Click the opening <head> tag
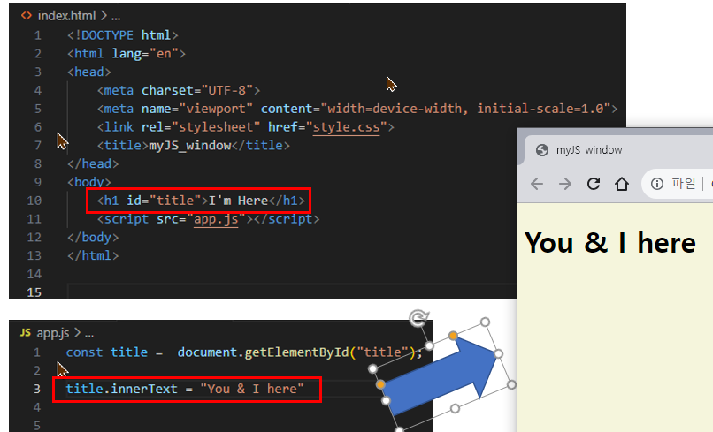Image resolution: width=713 pixels, height=432 pixels. pyautogui.click(x=89, y=72)
